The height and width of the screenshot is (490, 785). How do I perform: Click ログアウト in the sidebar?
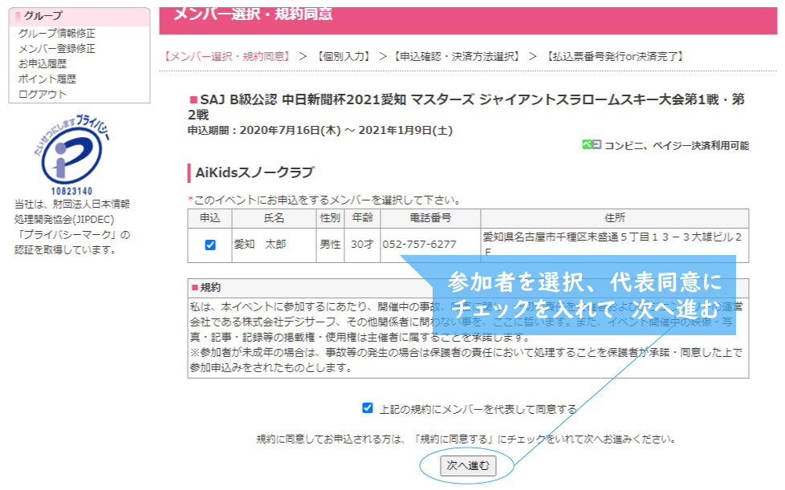click(x=43, y=94)
